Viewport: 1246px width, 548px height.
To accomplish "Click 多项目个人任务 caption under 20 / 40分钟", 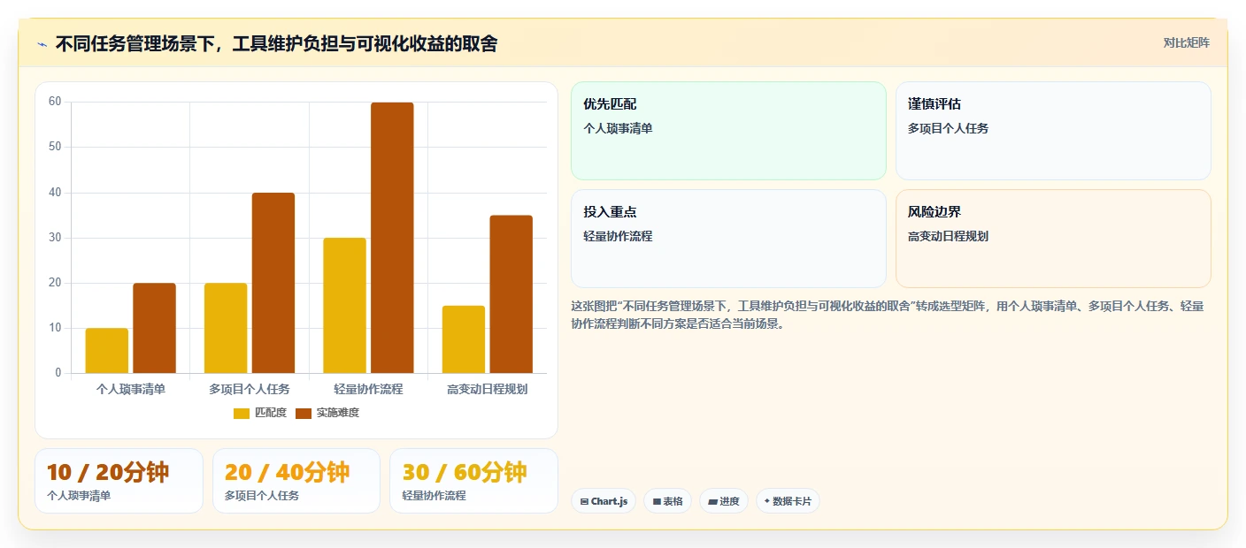I will tap(262, 496).
